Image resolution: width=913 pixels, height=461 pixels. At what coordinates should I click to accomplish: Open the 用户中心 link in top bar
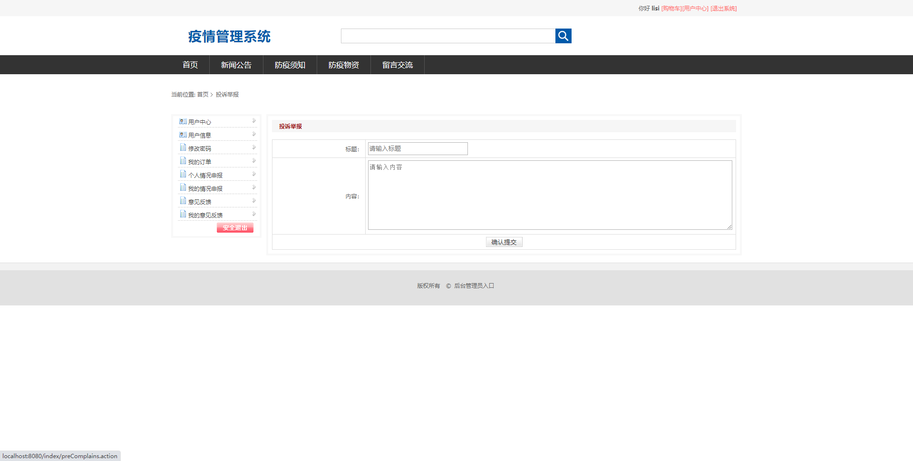[x=695, y=9]
